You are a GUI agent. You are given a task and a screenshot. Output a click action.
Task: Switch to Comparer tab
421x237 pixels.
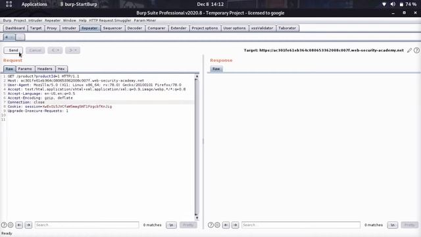pos(157,28)
